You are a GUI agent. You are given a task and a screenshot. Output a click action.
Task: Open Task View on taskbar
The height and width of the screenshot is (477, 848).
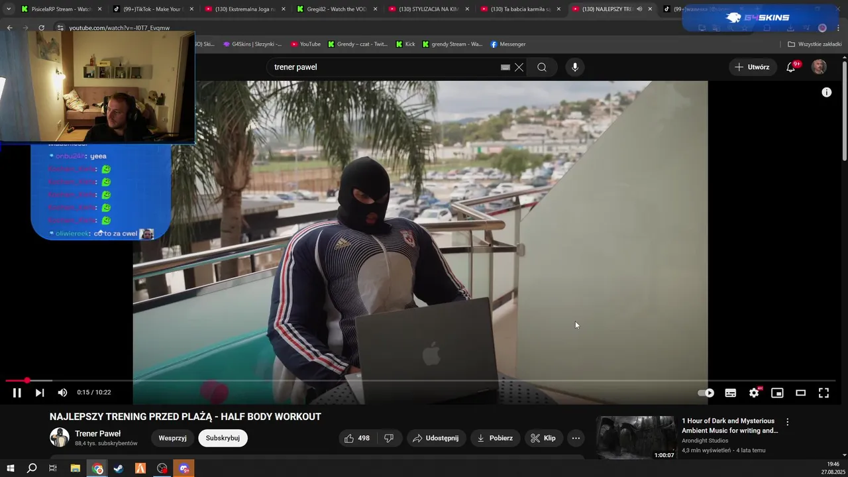53,468
